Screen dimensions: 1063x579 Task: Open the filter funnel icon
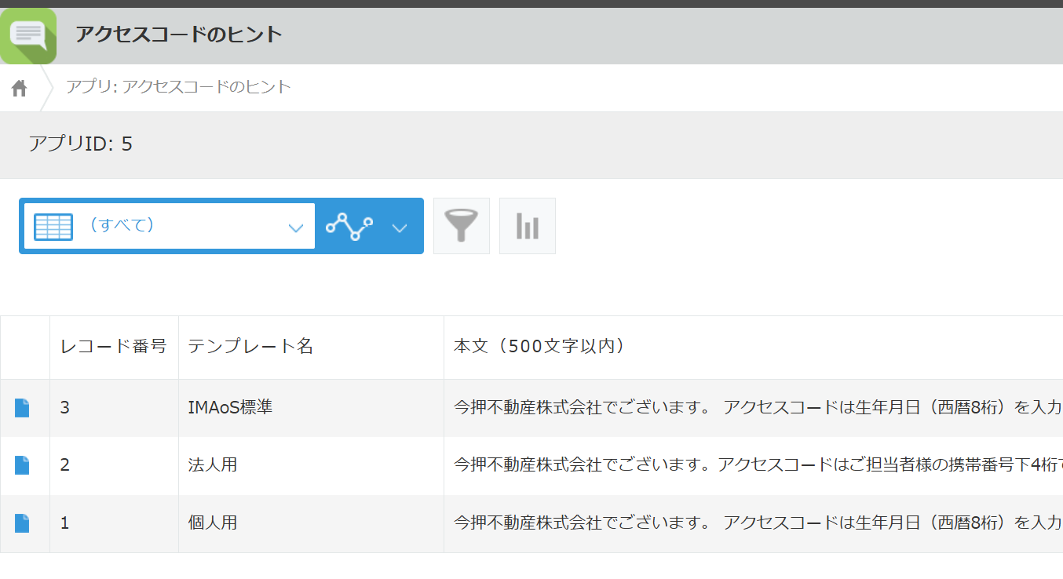[461, 226]
